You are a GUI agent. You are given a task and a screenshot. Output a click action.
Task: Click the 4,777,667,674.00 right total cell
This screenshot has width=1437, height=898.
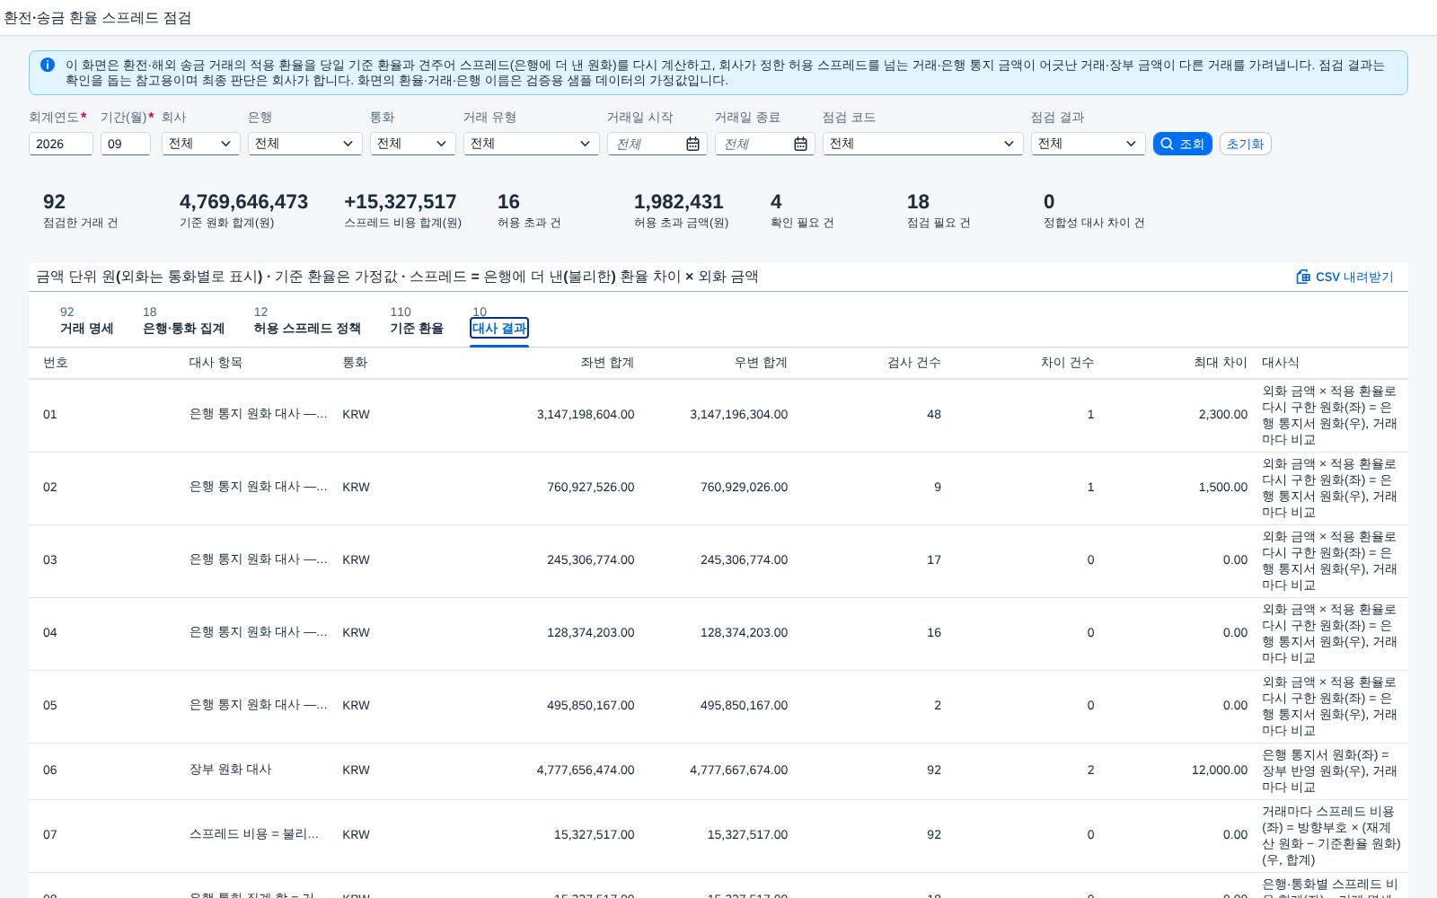click(x=739, y=770)
